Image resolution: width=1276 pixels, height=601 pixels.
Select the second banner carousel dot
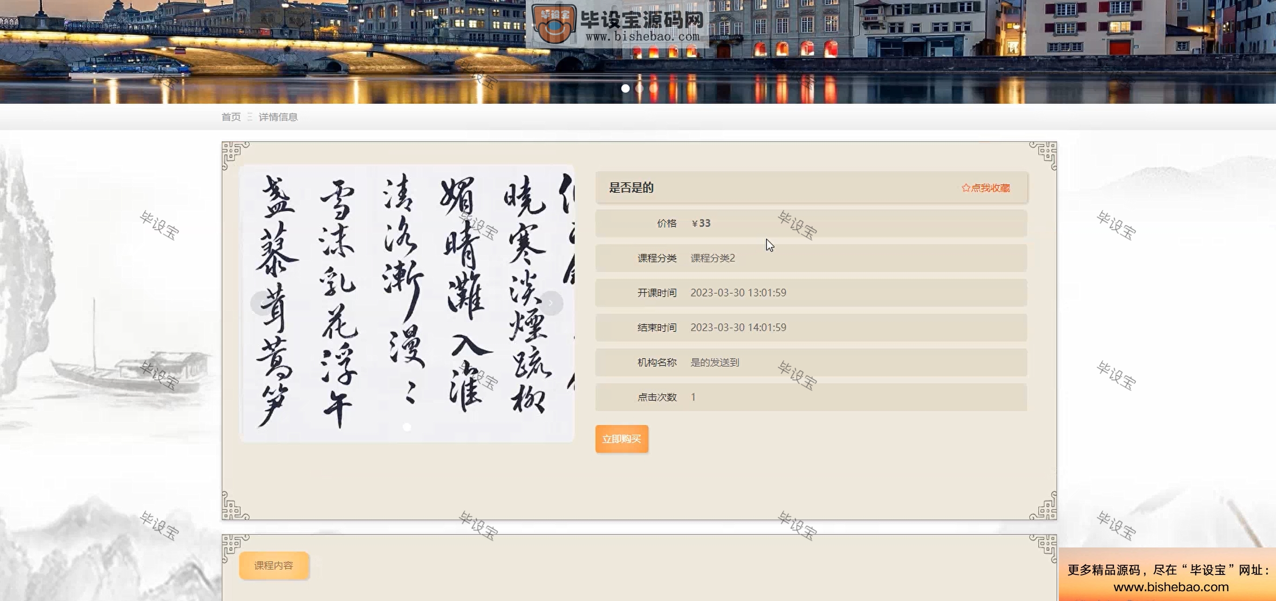(639, 88)
